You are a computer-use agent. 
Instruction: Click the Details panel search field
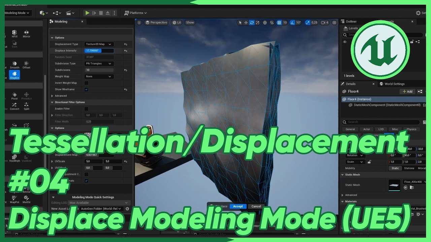[381, 122]
